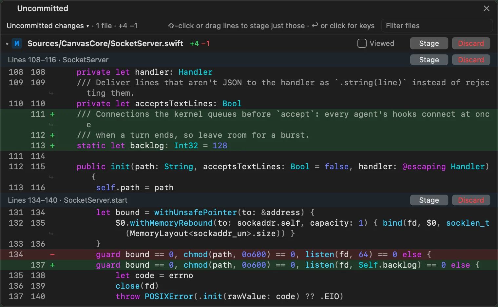Collapse the SocketServer.swift file section

point(7,44)
